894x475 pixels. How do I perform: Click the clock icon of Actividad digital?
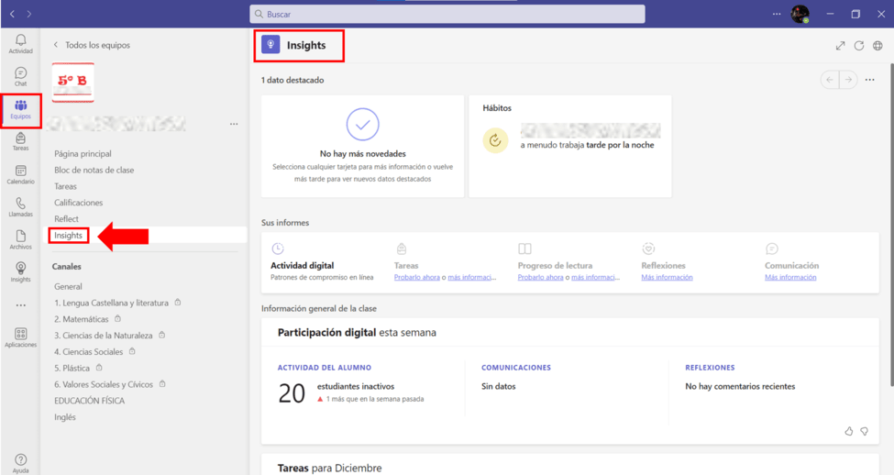(x=278, y=249)
